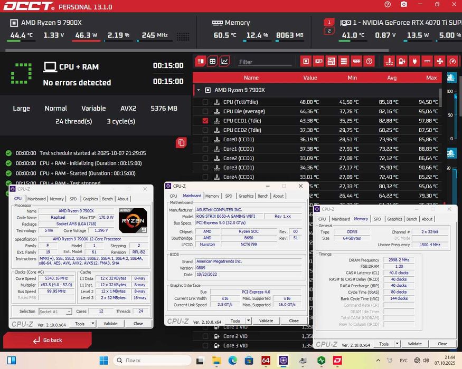
Task: Show current sensors with amperage icon
Action: [x=427, y=62]
